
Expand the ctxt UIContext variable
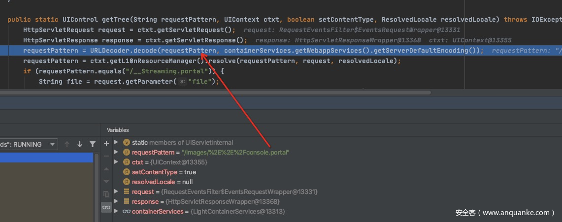click(116, 162)
